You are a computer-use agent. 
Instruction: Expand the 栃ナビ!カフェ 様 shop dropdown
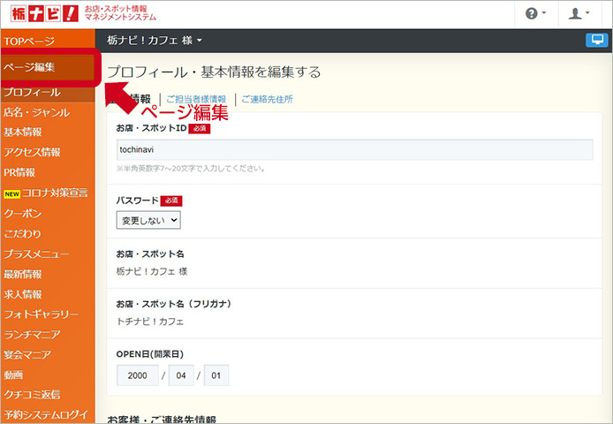[x=155, y=41]
